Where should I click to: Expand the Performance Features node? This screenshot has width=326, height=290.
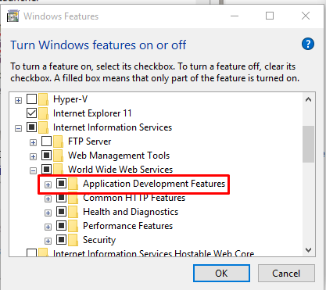[48, 227]
